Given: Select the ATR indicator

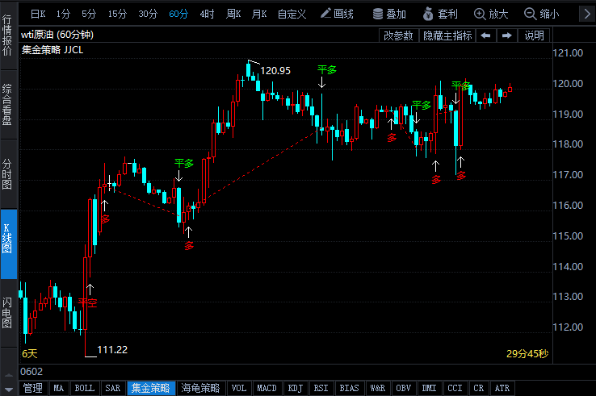Looking at the screenshot, I should coord(502,388).
